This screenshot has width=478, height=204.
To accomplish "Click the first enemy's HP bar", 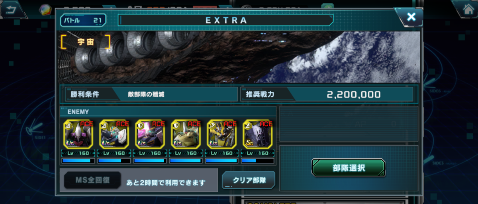I will (x=78, y=161).
